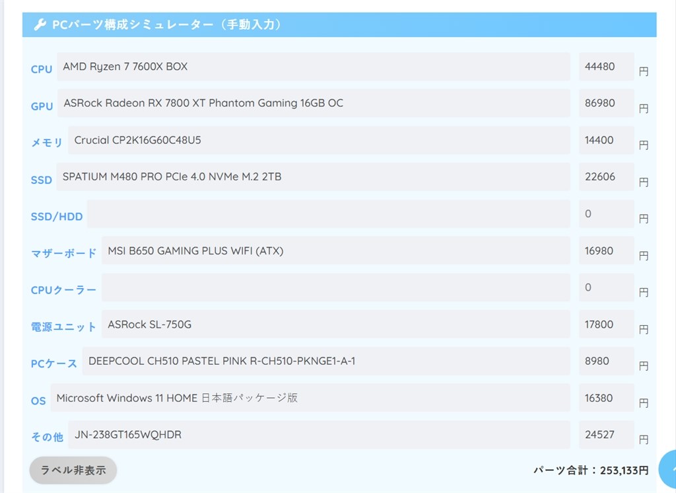
Task: Click the マザーボード row label
Action: click(x=64, y=253)
